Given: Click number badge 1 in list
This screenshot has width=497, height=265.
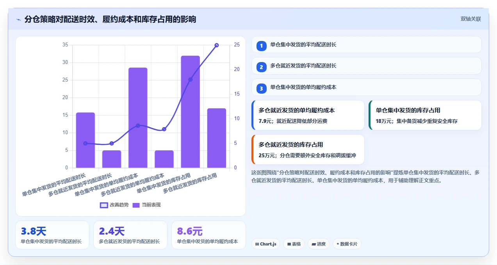Looking at the screenshot, I should [262, 46].
